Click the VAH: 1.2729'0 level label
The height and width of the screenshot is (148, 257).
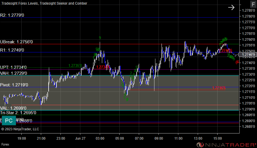[13, 73]
